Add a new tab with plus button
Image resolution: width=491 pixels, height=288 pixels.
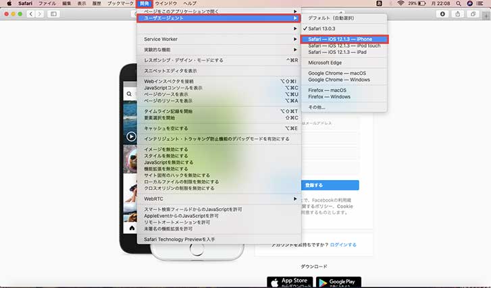(487, 16)
